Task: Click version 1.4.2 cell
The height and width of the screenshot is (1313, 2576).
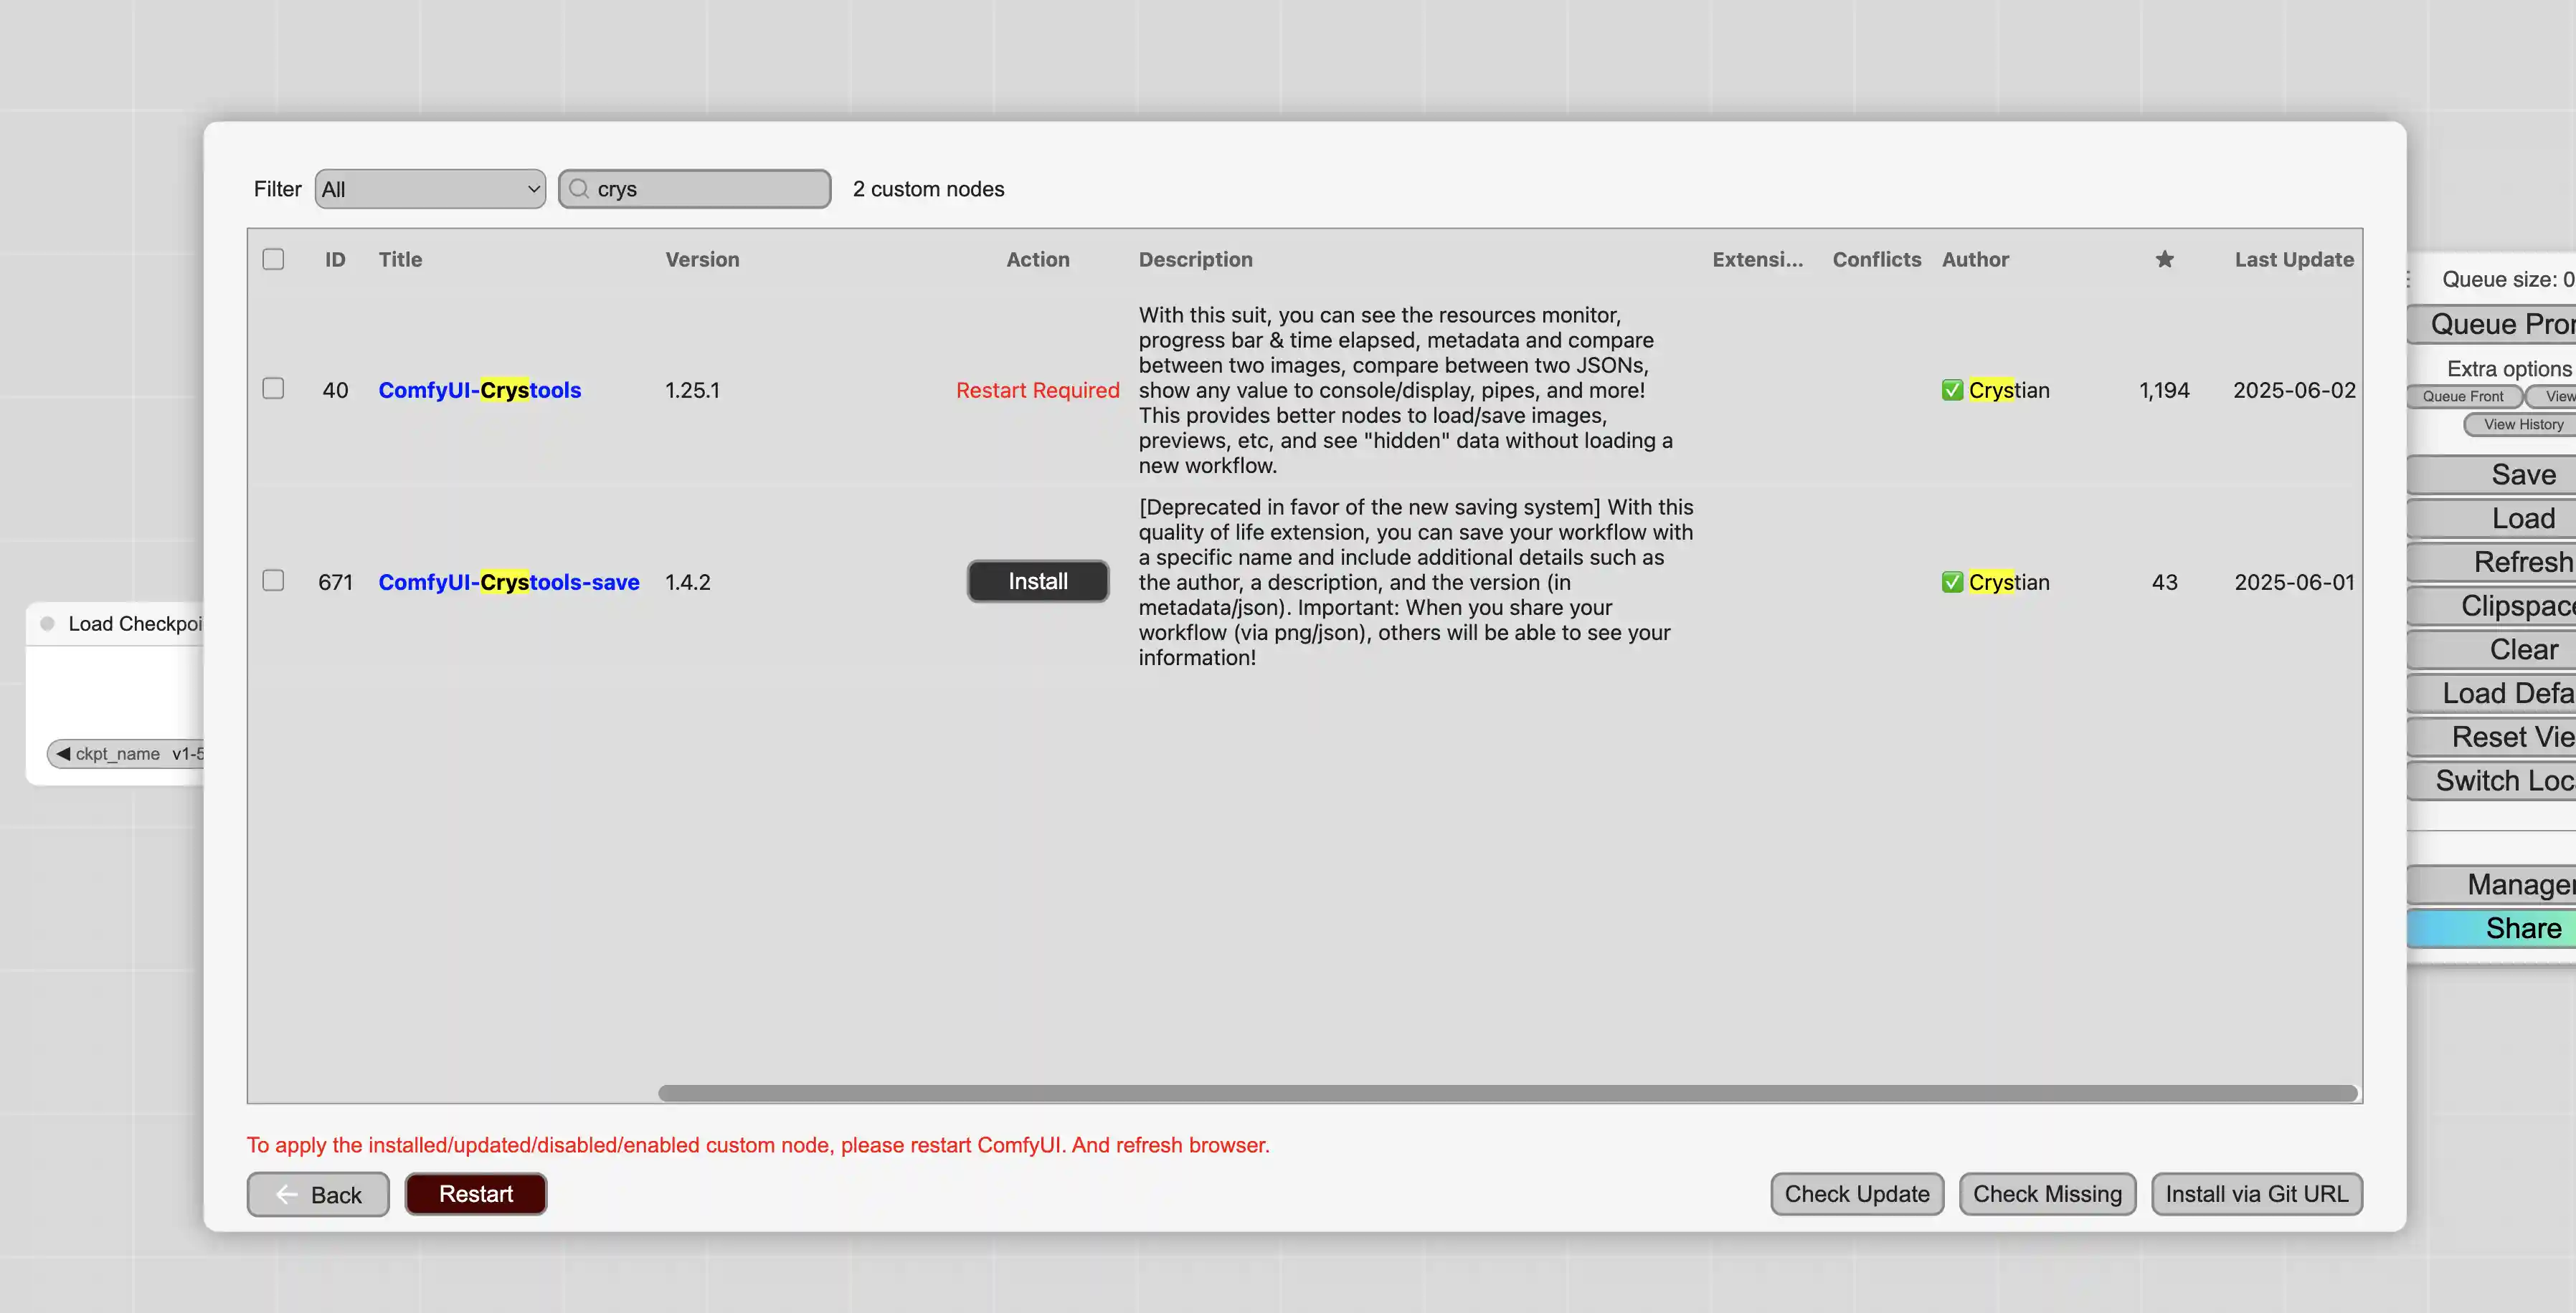Action: (687, 581)
